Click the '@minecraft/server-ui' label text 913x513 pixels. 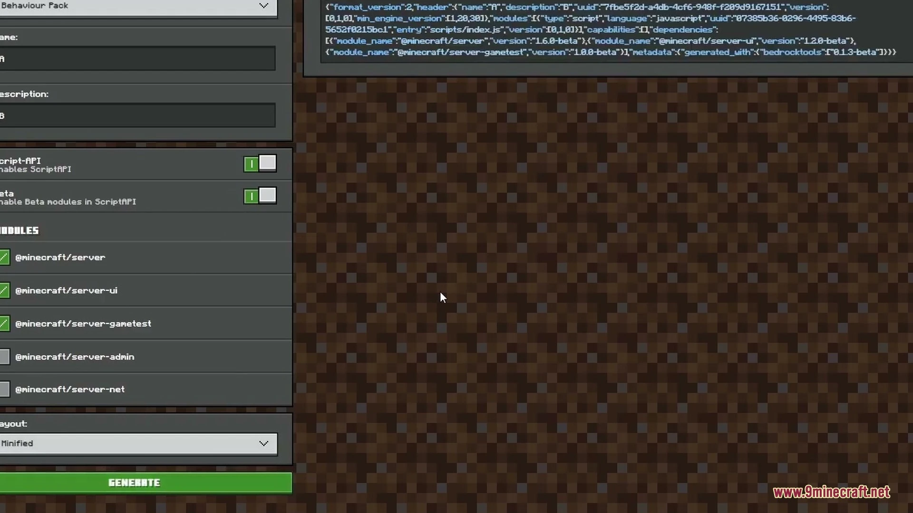(66, 291)
